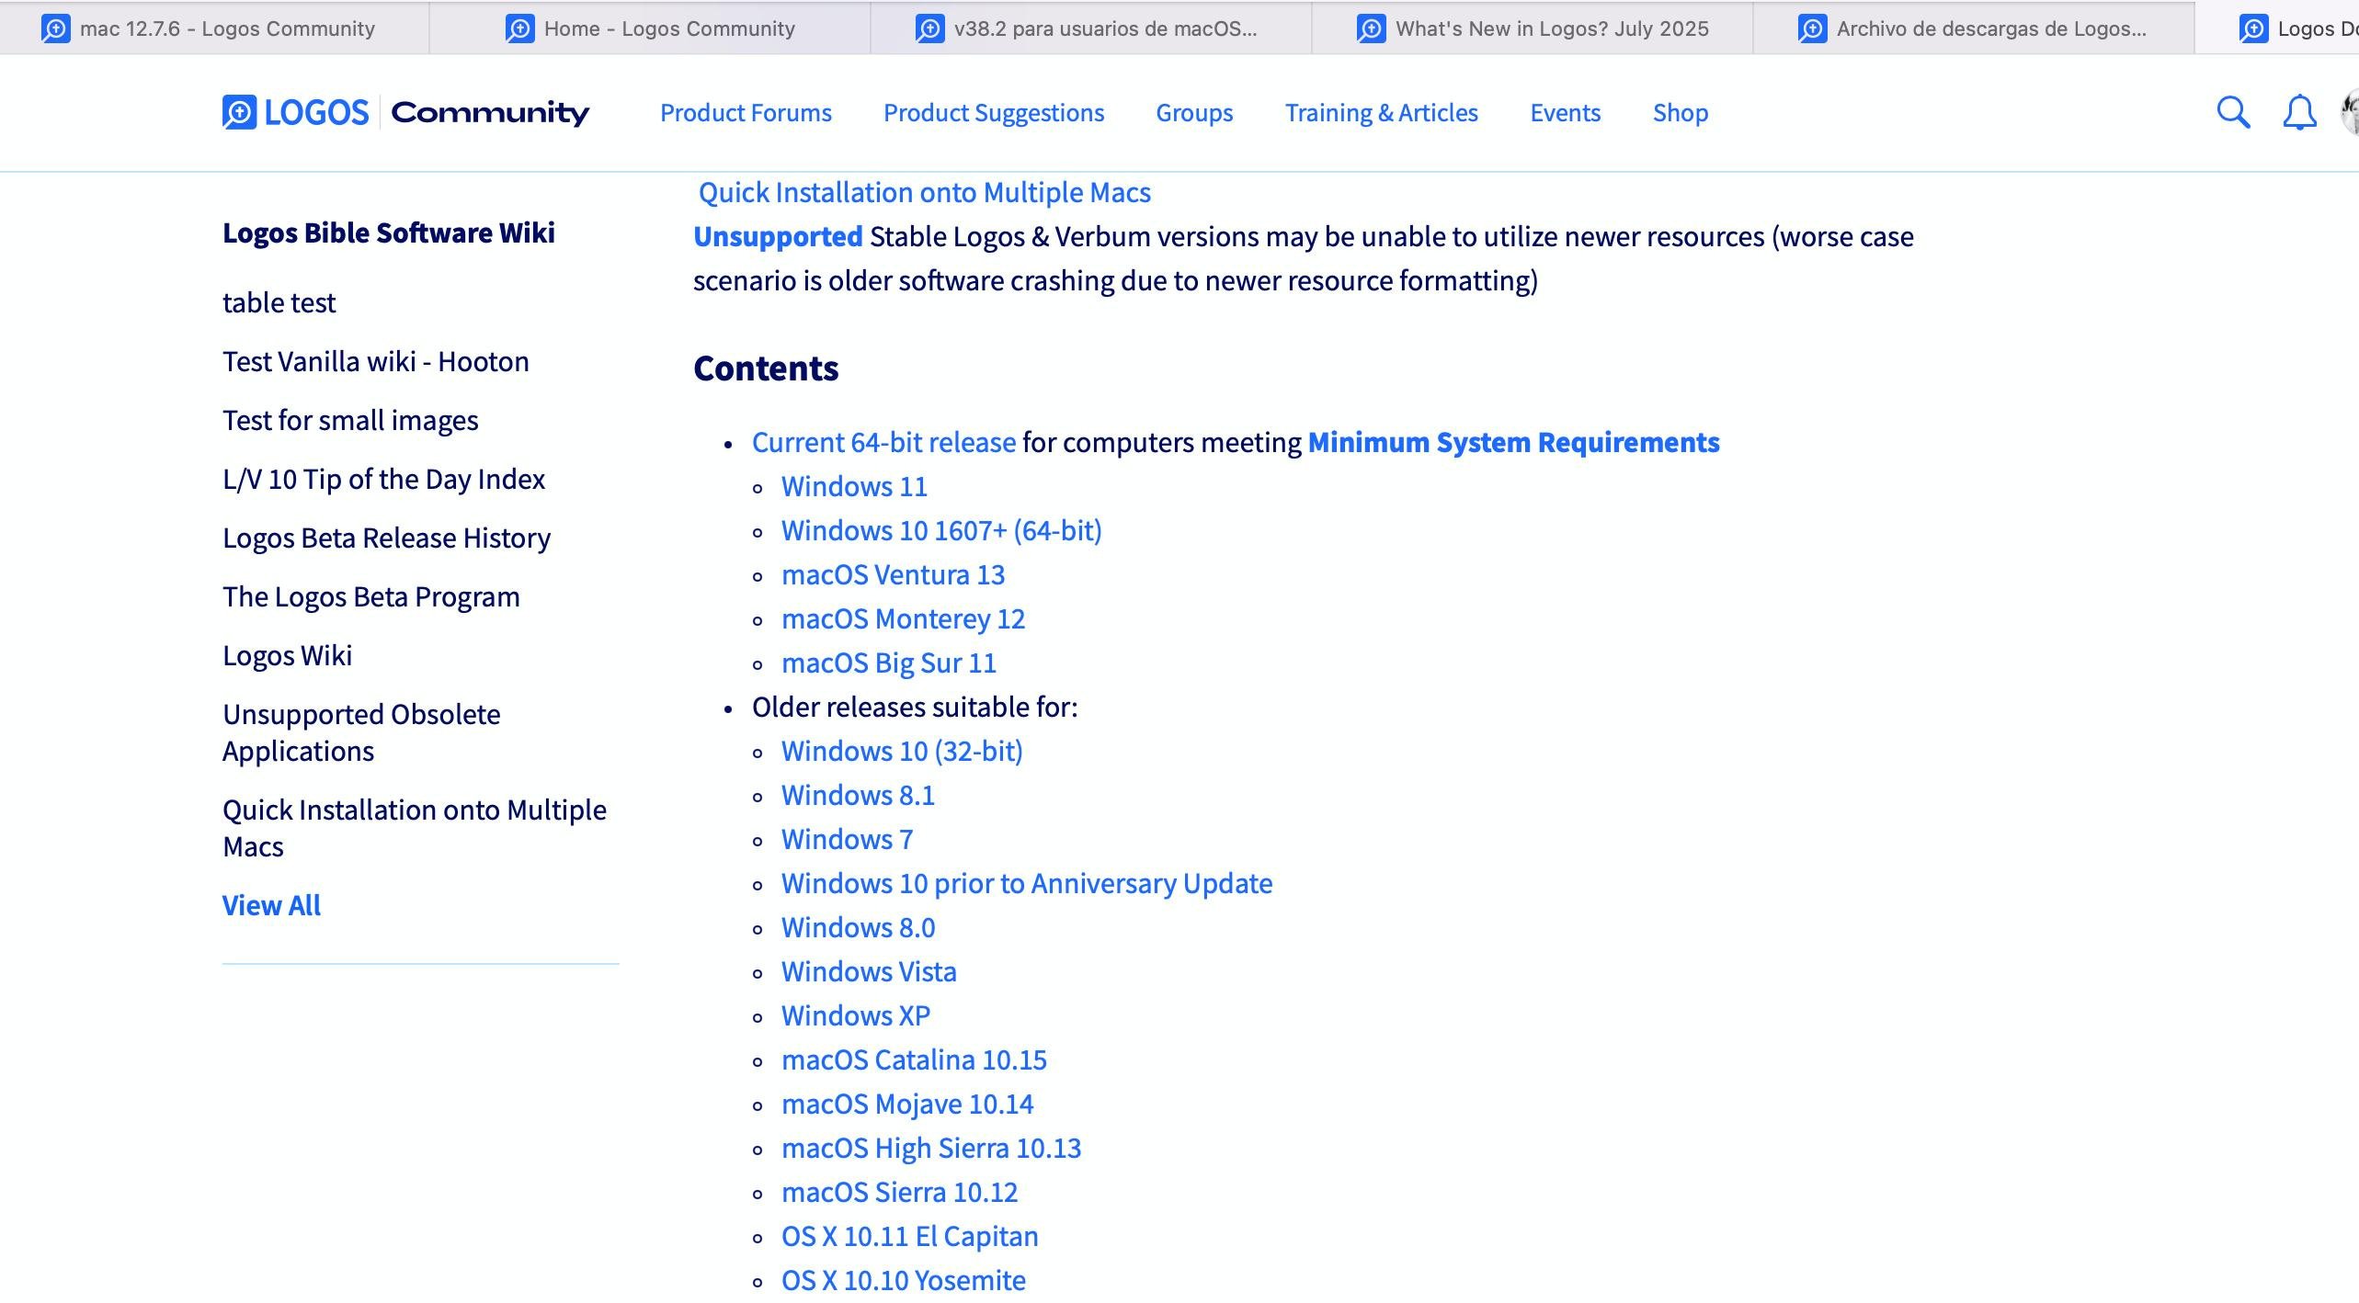Switch to What's New in Logos? July 2025 tab
The width and height of the screenshot is (2359, 1303).
point(1533,28)
